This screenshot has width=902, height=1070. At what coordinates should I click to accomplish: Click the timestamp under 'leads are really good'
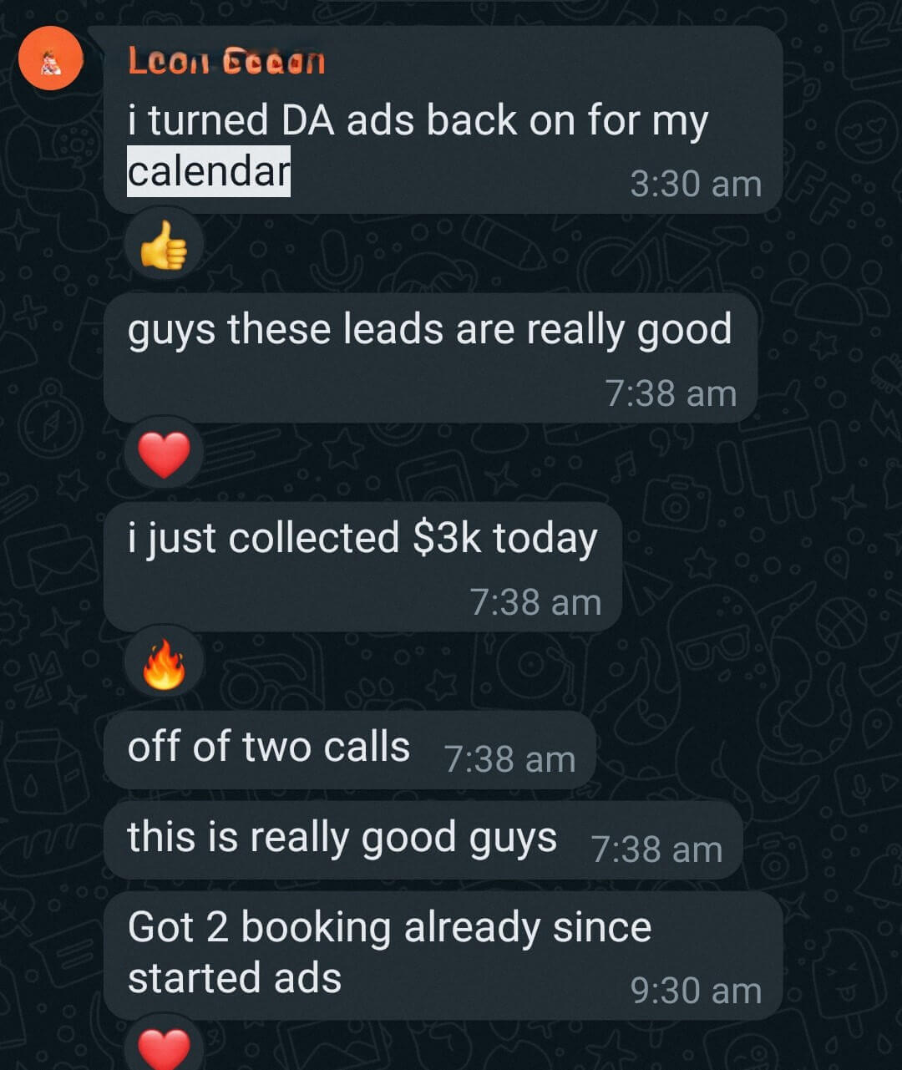671,393
